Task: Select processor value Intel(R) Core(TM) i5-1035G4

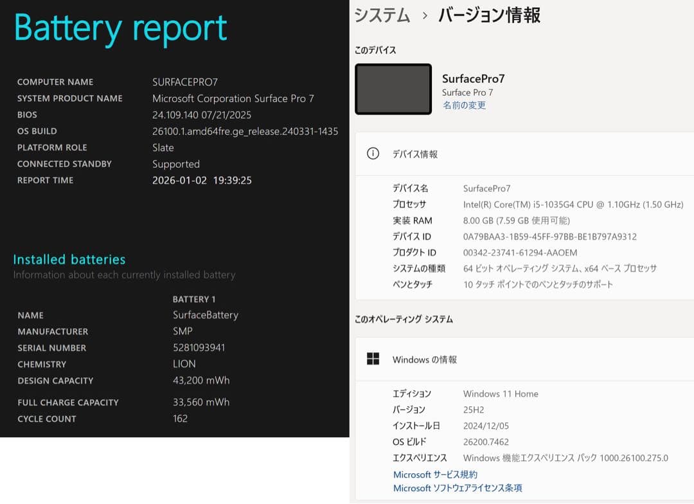Action: [573, 204]
